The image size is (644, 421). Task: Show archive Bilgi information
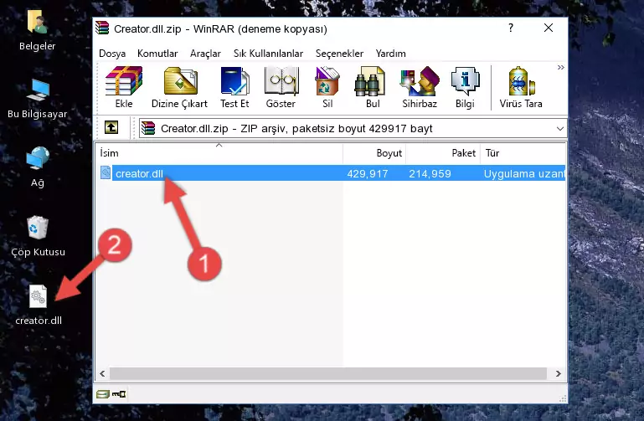465,87
